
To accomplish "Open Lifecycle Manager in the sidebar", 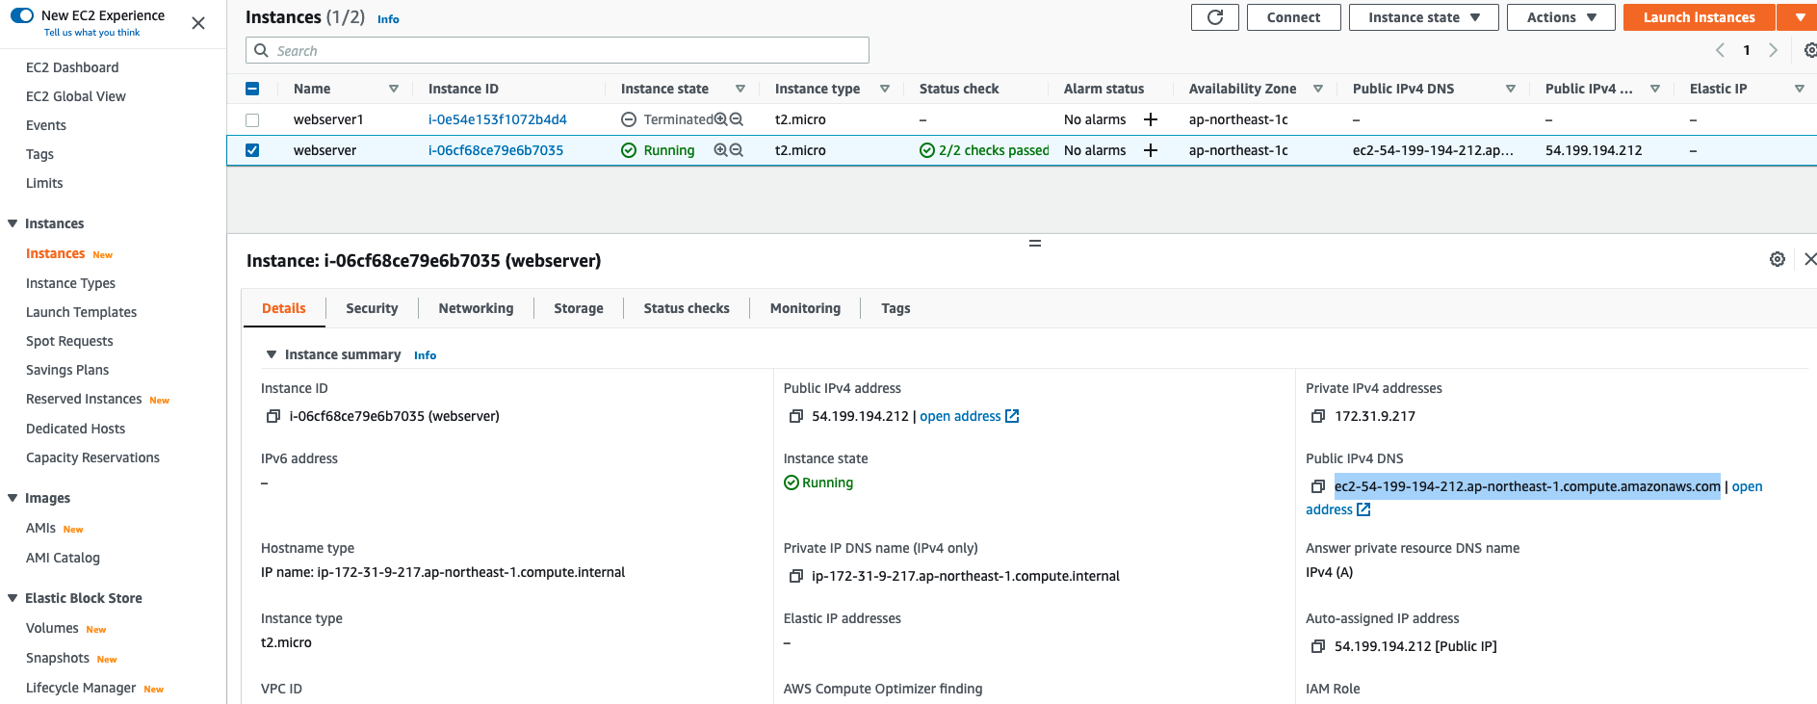I will [81, 688].
